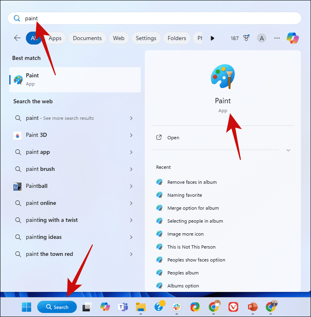
Task: Click the Windows Start button
Action: (x=25, y=307)
